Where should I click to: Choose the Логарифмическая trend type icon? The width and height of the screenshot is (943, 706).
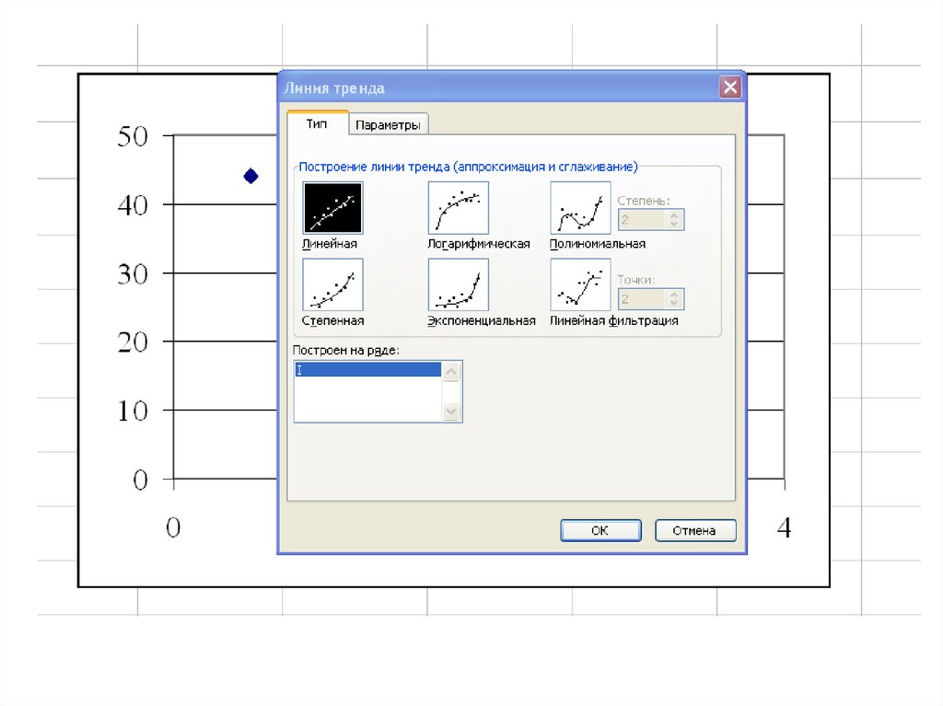pos(458,207)
